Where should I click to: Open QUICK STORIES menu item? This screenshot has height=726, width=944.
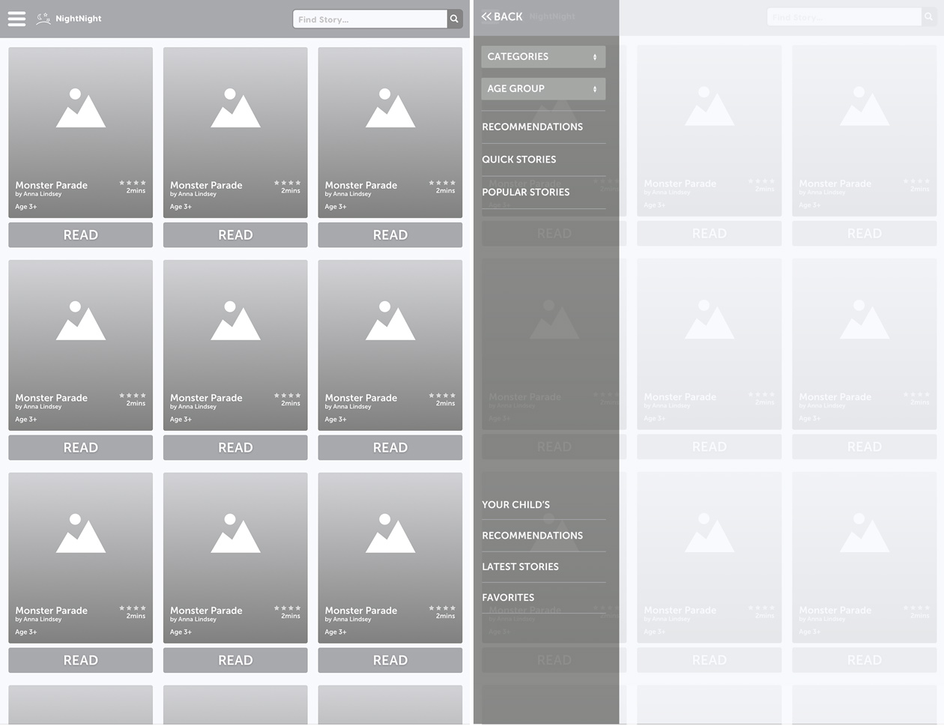coord(519,160)
